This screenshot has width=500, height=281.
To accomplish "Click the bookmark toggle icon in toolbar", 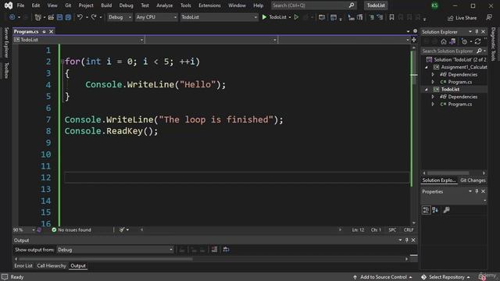I will tap(391, 17).
